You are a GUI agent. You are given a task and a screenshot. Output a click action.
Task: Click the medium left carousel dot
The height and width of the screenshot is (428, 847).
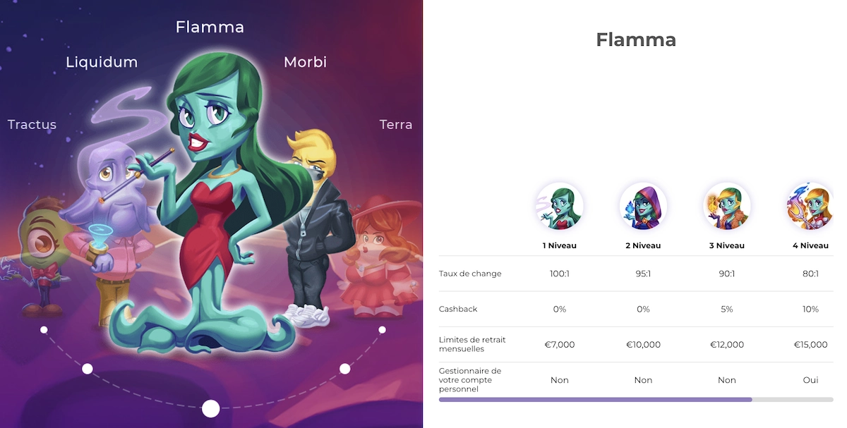point(88,369)
